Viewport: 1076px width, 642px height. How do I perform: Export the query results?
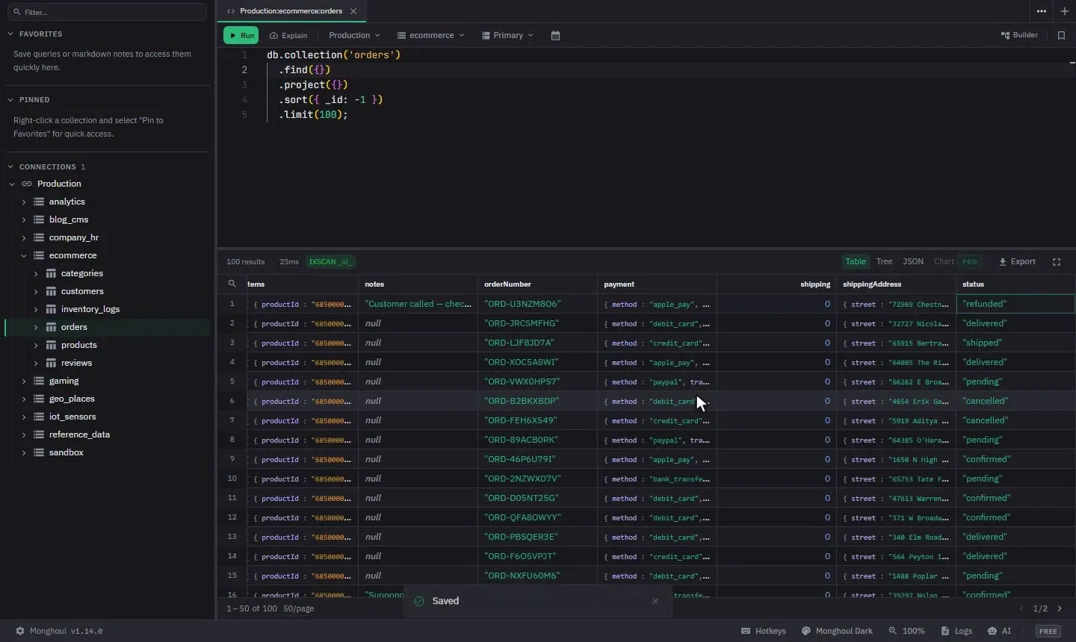1018,262
